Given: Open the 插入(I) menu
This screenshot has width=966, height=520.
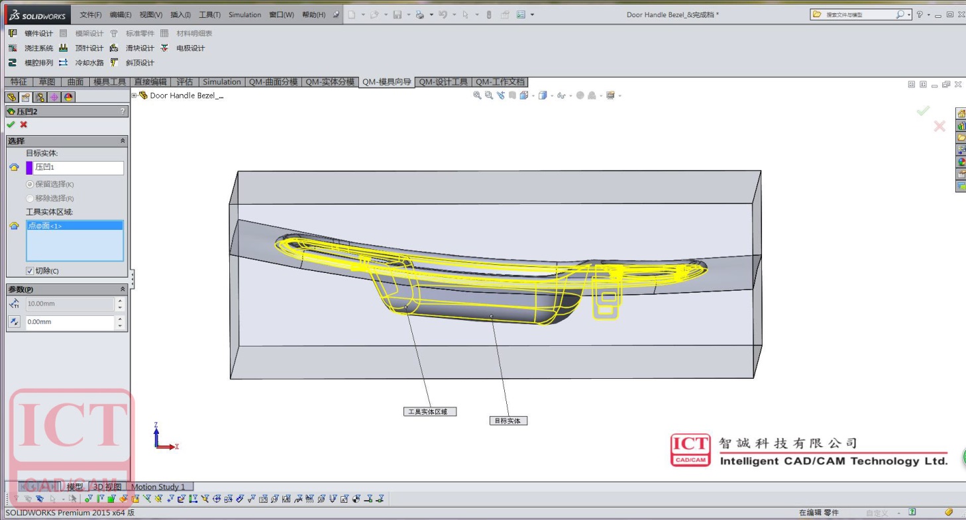Looking at the screenshot, I should pos(180,15).
